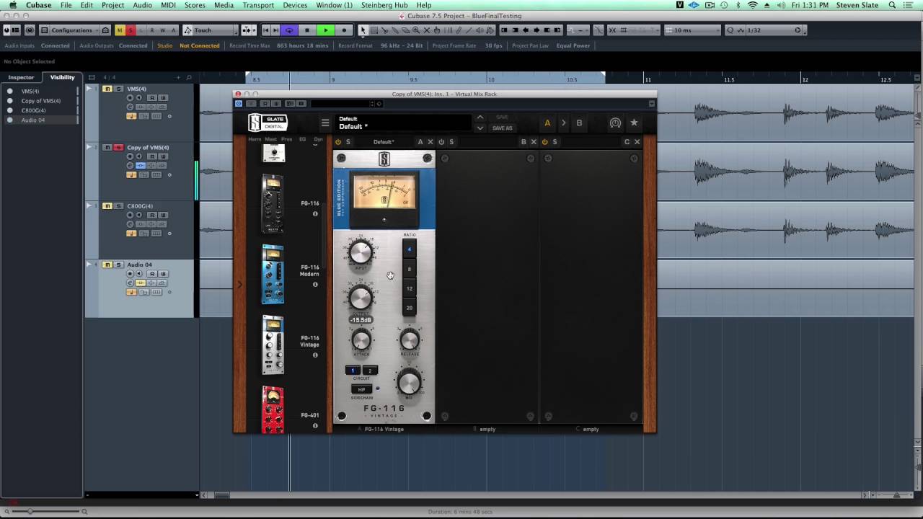Toggle monitor speaker on Copy of VMS(4) track
923x519 pixels.
(139, 156)
